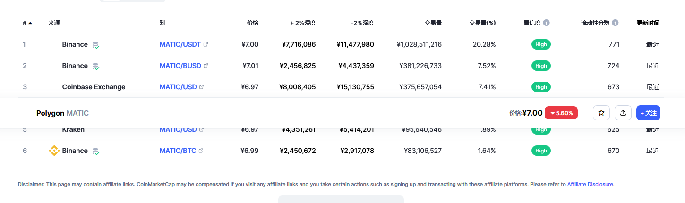Click the share/upload icon beside the star
The height and width of the screenshot is (203, 685).
(623, 113)
